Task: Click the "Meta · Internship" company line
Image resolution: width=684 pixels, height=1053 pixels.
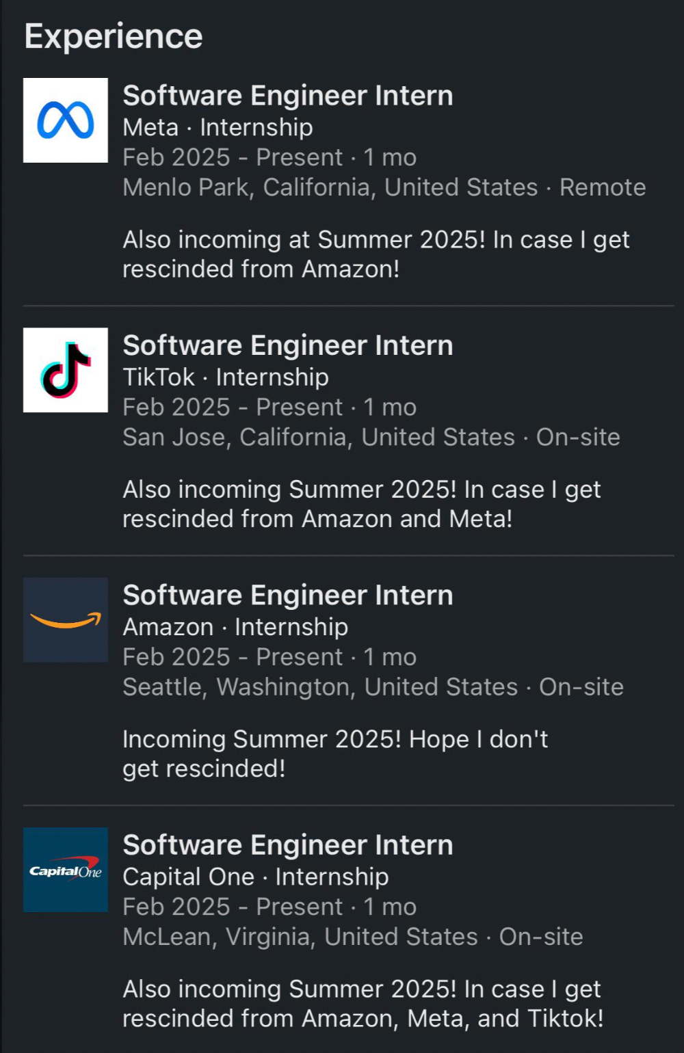Action: point(218,127)
